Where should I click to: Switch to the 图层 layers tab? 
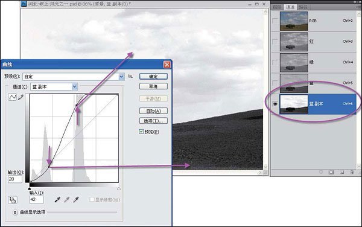tap(277, 7)
